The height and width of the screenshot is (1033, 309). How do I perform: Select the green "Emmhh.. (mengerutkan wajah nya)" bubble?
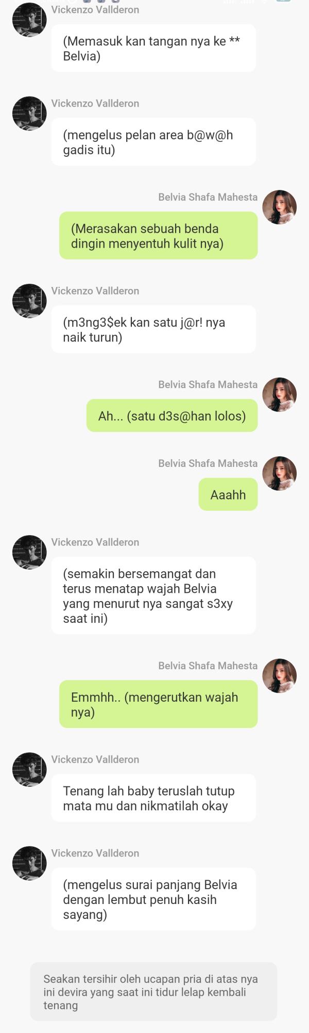(158, 704)
